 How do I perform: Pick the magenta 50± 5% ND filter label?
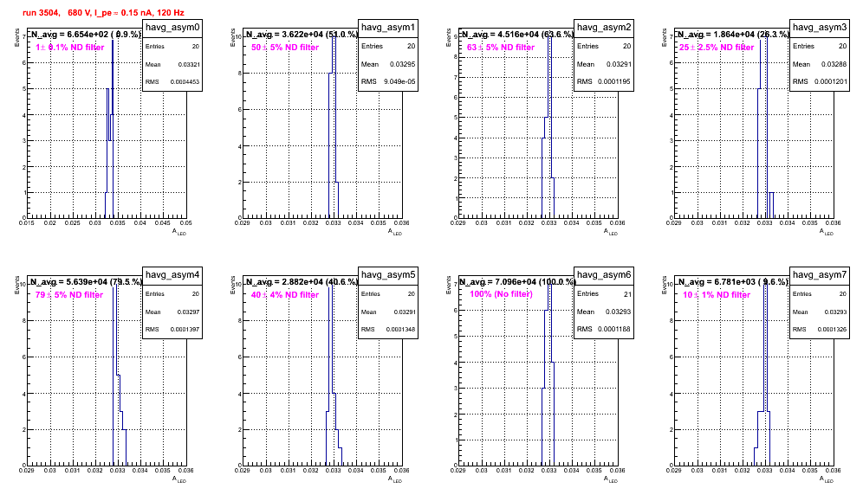pyautogui.click(x=285, y=48)
